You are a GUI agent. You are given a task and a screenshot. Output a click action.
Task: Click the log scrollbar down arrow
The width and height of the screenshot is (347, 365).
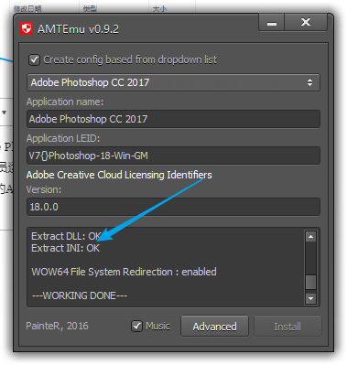click(x=310, y=298)
